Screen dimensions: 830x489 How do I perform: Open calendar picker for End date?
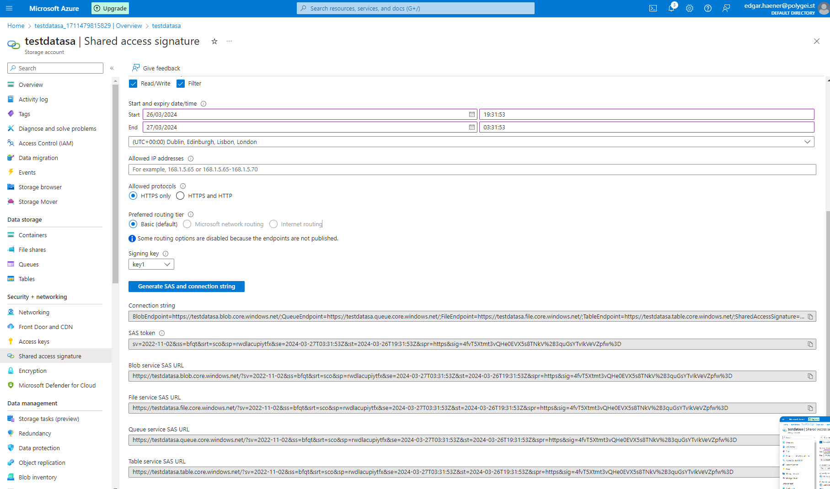471,127
